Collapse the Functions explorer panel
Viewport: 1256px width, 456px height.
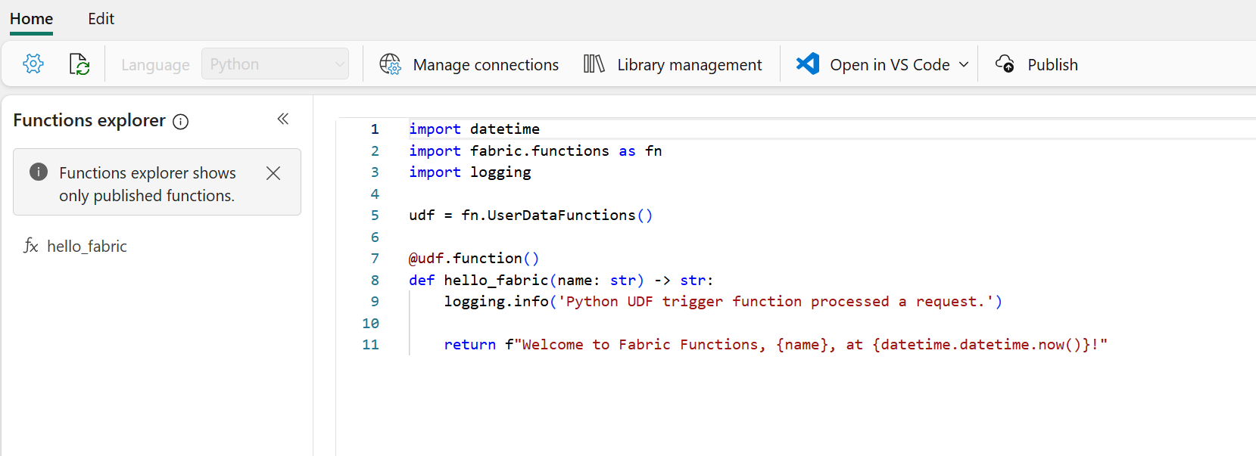pos(283,119)
